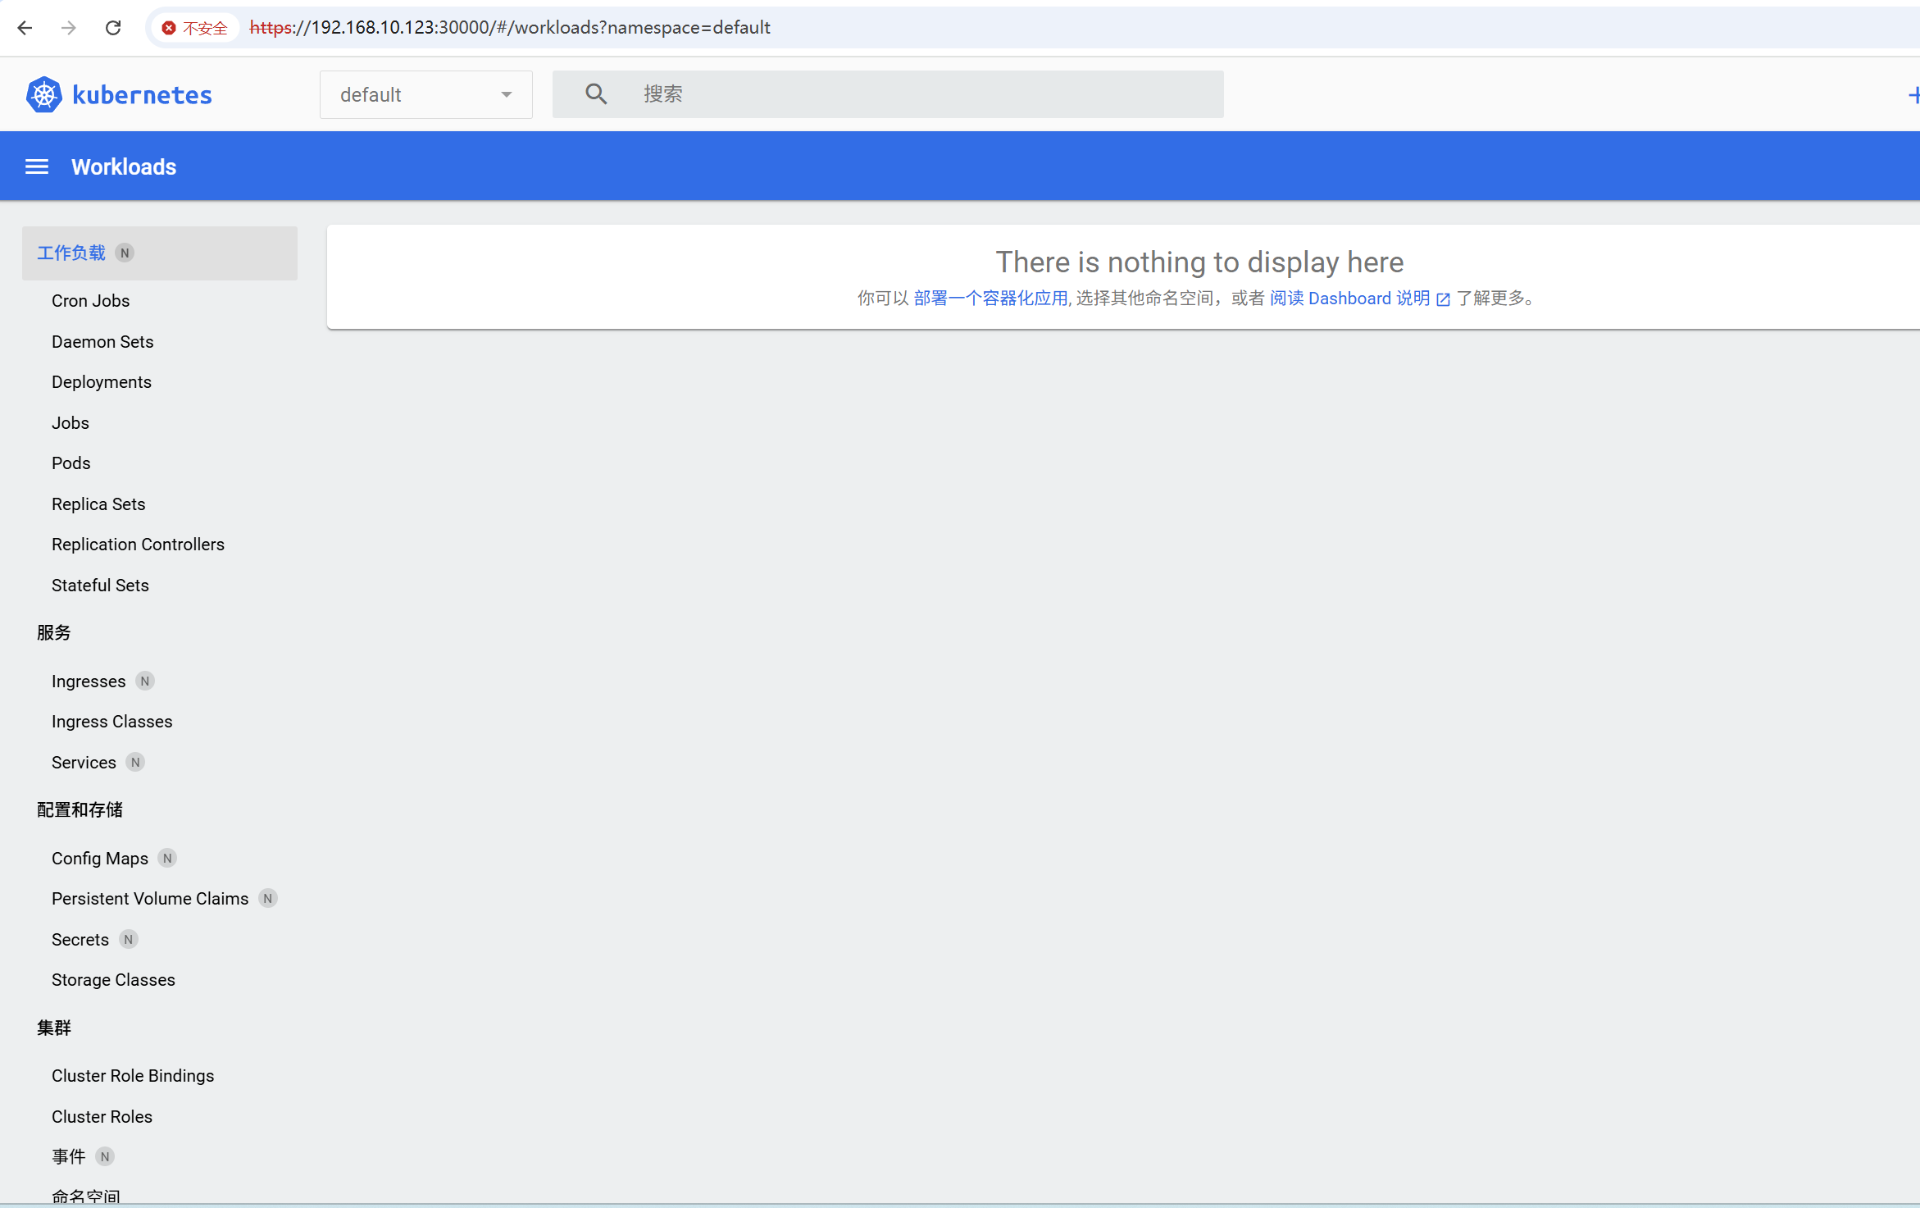Open Stateful Sets in sidebar
This screenshot has width=1920, height=1208.
pos(100,586)
